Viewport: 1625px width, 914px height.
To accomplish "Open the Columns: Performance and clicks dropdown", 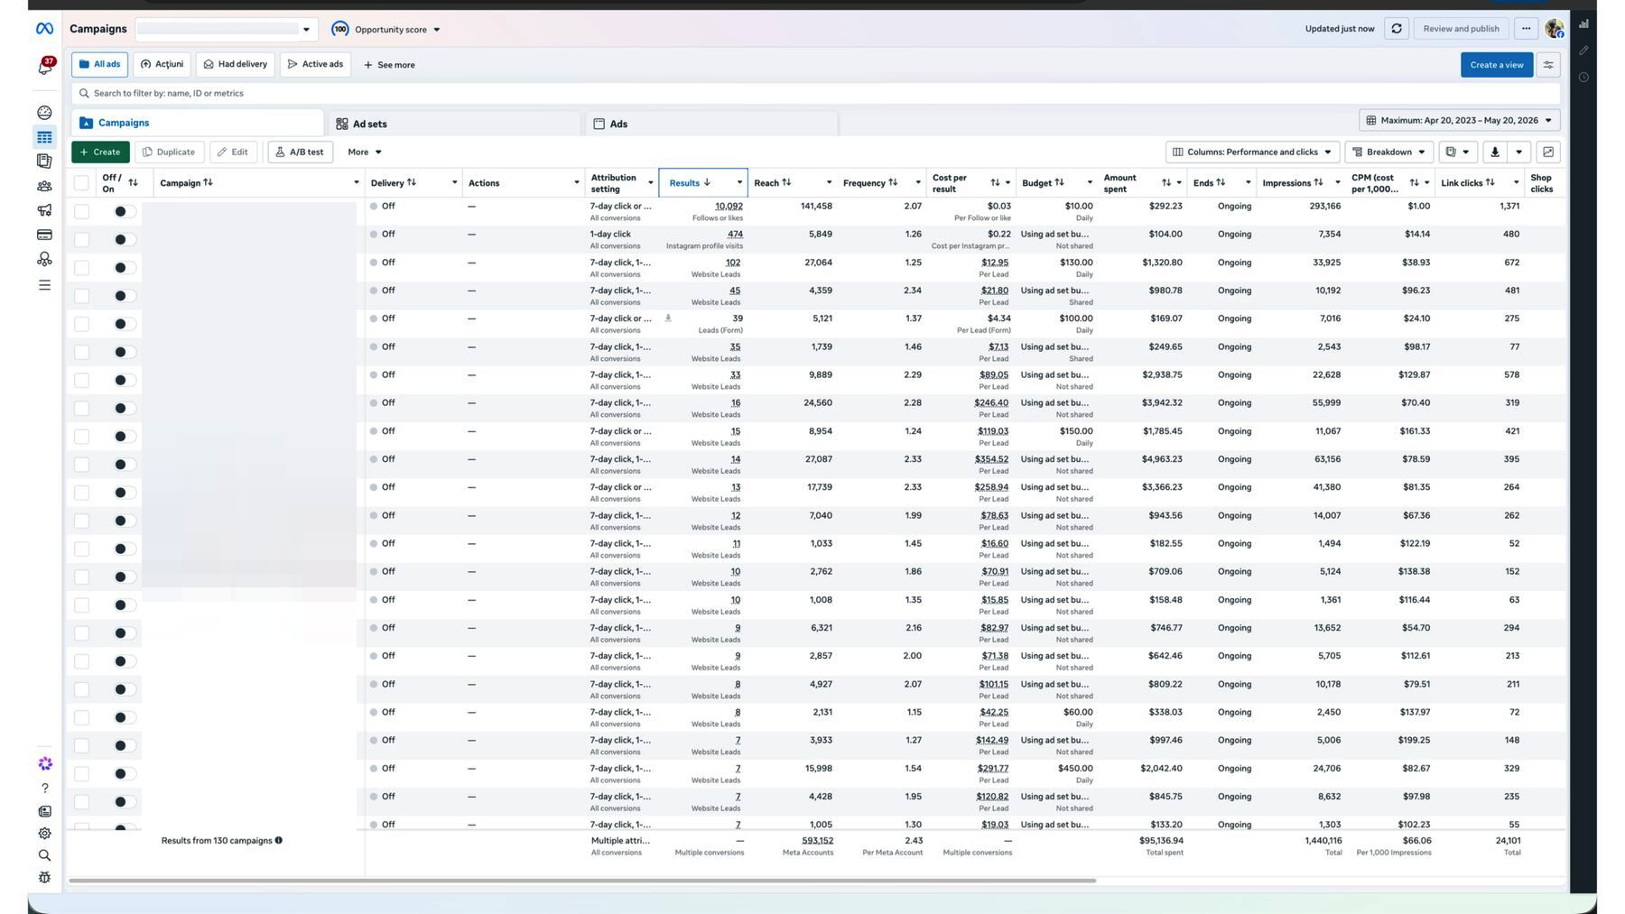I will click(x=1252, y=152).
